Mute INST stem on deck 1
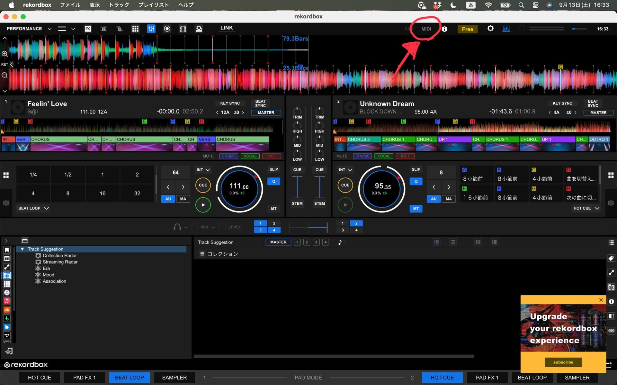 [272, 156]
